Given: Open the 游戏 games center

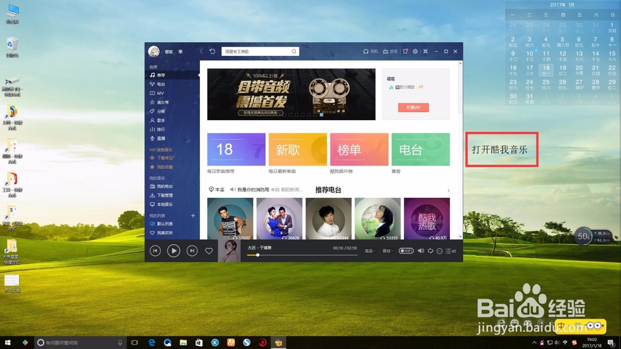Looking at the screenshot, I should [390, 51].
